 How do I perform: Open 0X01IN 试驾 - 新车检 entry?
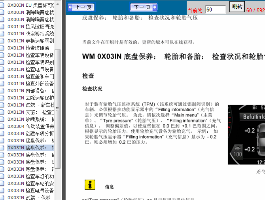31,105
